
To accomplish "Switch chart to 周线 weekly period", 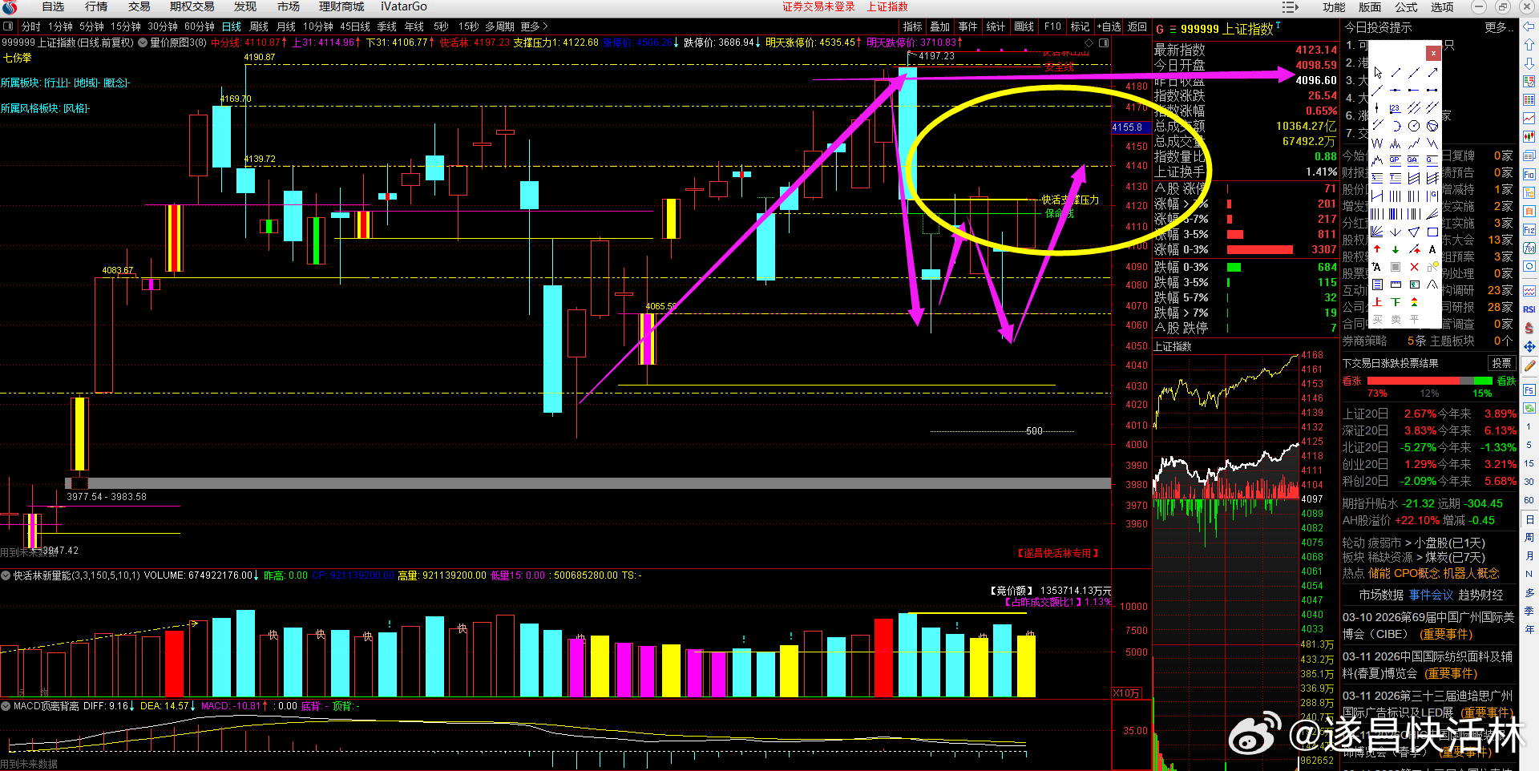I will [x=259, y=26].
